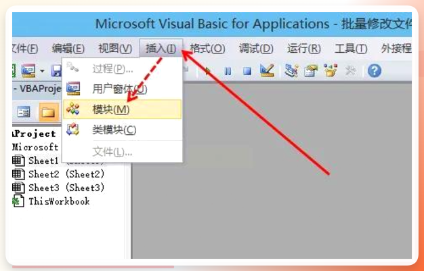Select Sheet2 (Sheet2) in project tree
424x271 pixels.
(x=66, y=174)
